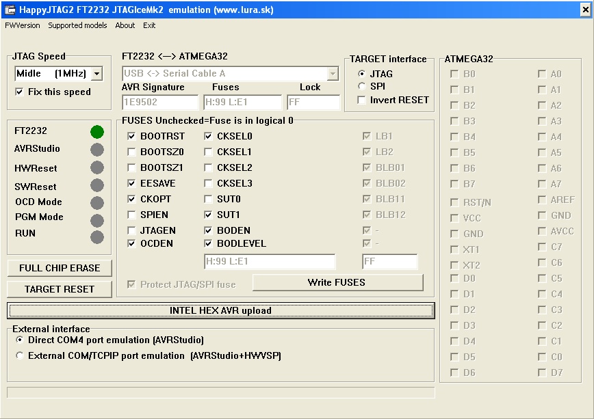Viewport: 594px width, 419px height.
Task: Toggle the D7 pin checkbox
Action: 542,373
